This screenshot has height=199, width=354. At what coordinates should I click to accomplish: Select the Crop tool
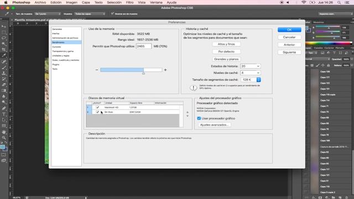4,50
